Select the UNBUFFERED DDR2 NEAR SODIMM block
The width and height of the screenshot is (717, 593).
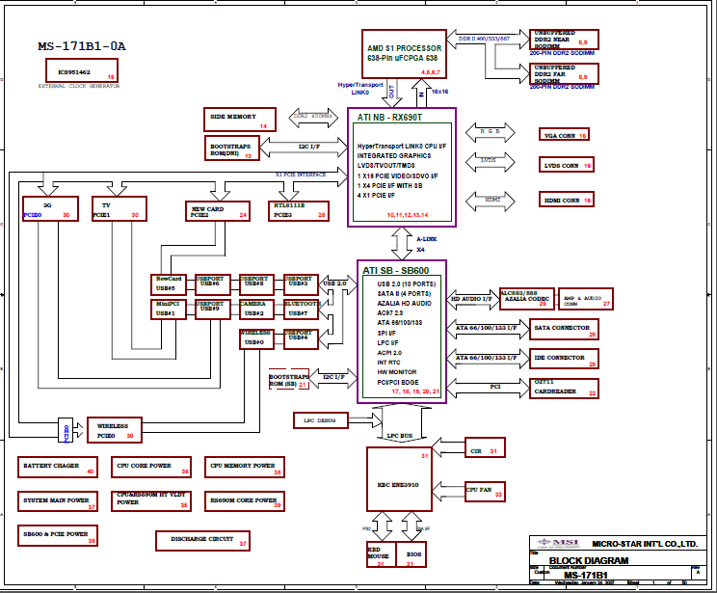tap(564, 40)
